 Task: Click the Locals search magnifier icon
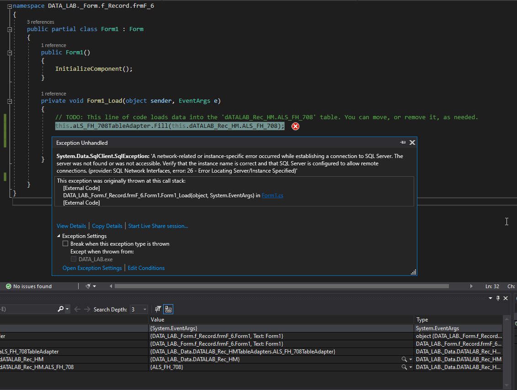pos(60,309)
